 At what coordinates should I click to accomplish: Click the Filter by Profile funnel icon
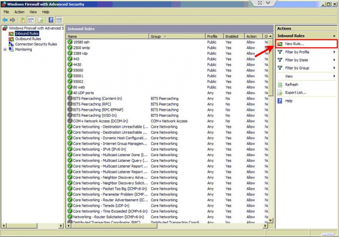(280, 52)
